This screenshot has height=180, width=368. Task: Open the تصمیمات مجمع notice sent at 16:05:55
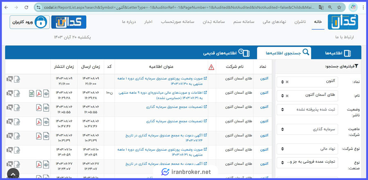[x=177, y=107]
